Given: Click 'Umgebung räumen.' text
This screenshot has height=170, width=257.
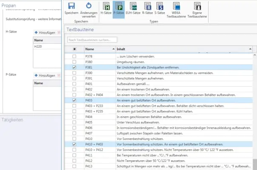Looking at the screenshot, I should pyautogui.click(x=131, y=62).
